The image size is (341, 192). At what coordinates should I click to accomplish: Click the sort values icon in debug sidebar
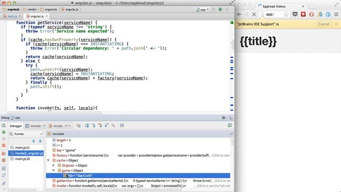tap(4, 175)
